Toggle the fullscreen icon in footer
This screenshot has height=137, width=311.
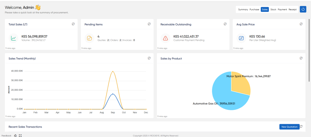click(x=20, y=135)
